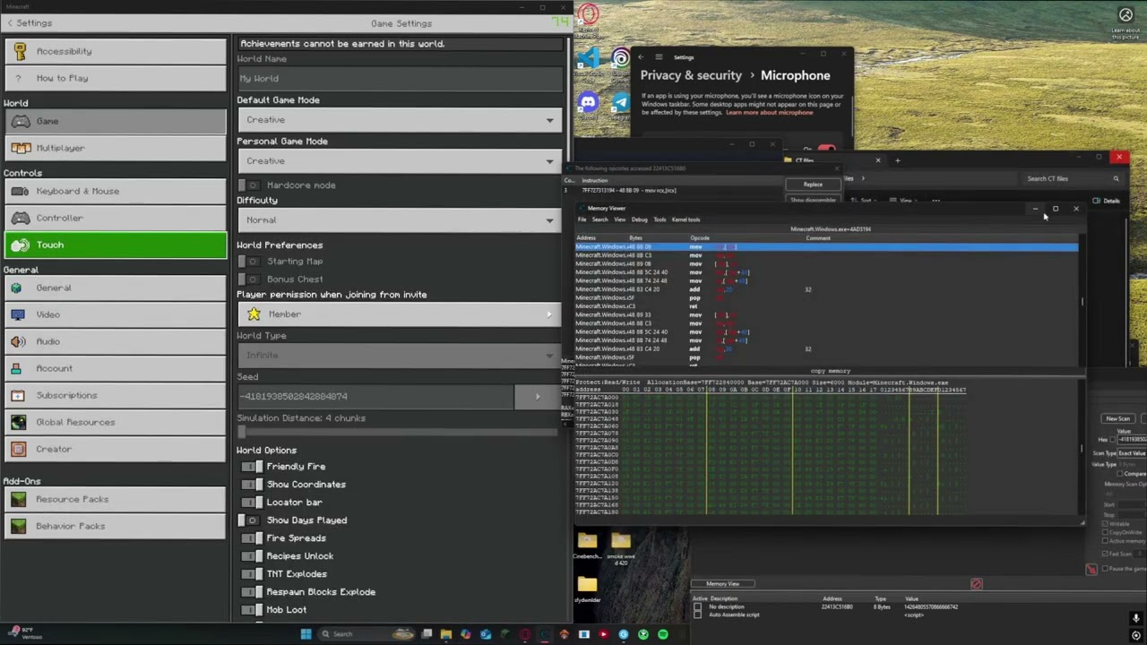Screen dimensions: 1147x645
Task: Click the Global Resources icon
Action: tap(19, 422)
